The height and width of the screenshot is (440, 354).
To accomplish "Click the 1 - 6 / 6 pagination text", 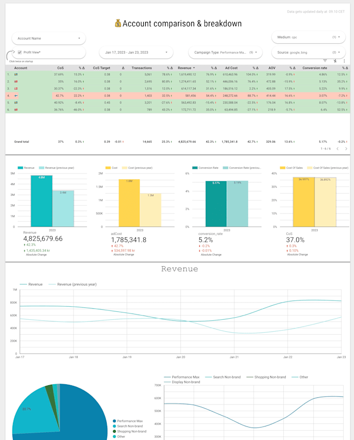I will coord(326,149).
